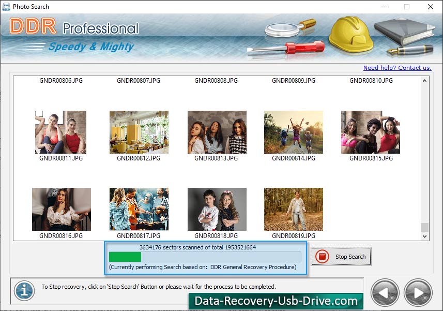Go to the next step with the forward arrow
Image resolution: width=443 pixels, height=311 pixels.
coord(418,292)
